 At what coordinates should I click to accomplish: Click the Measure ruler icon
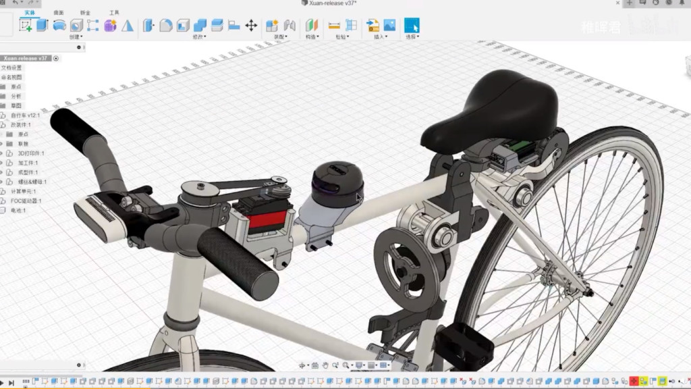point(334,26)
